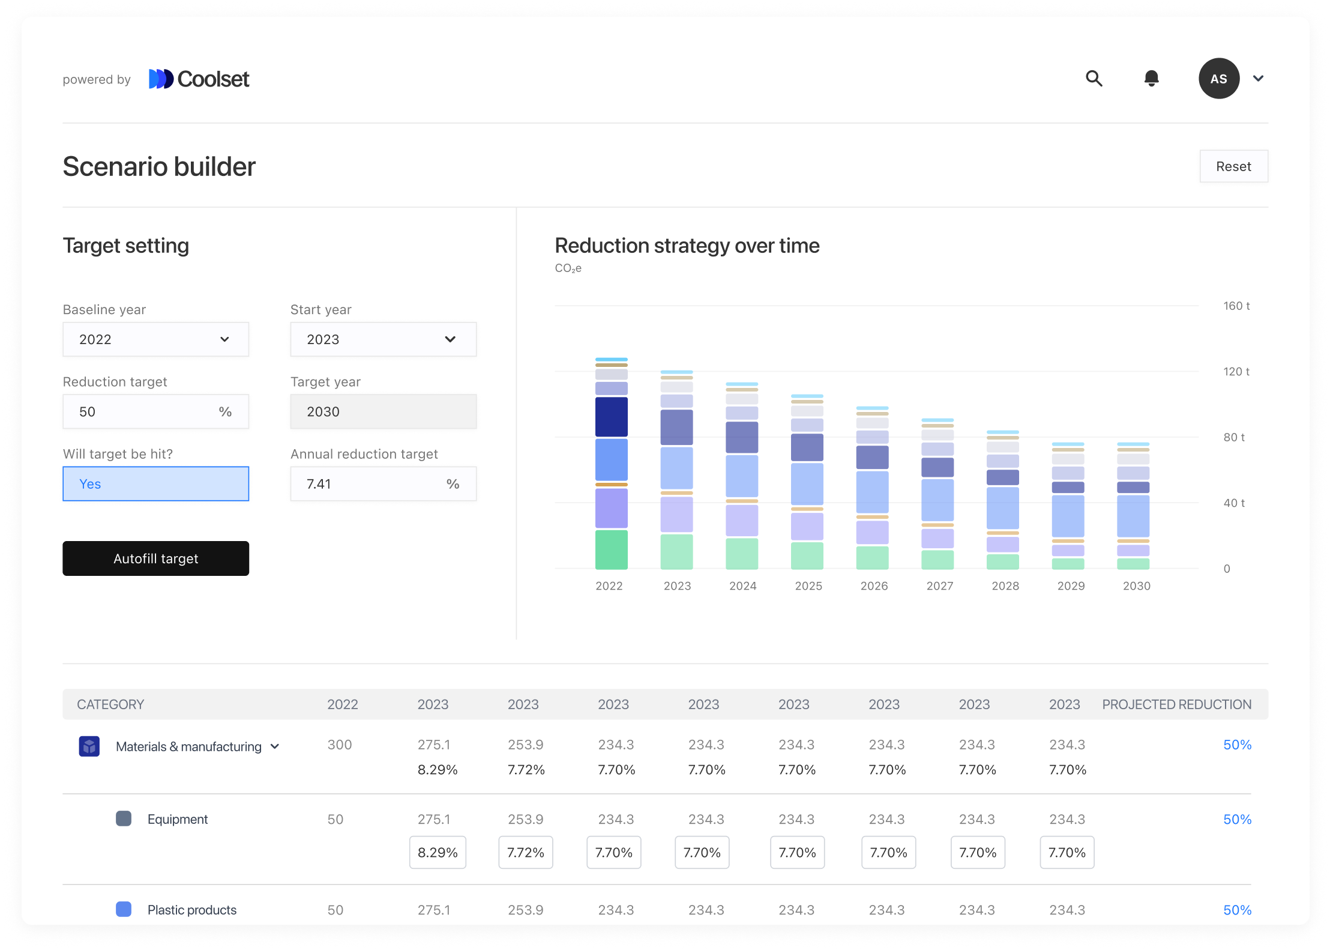Expand the account menu chevron
The height and width of the screenshot is (950, 1330).
1259,79
